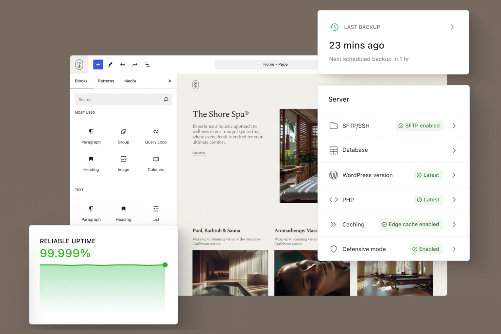501x334 pixels.
Task: Click the Defensive mode Enabled badge
Action: 426,249
